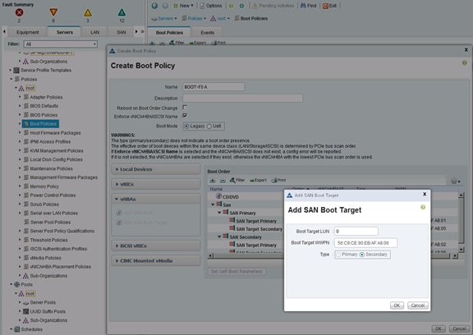
Task: Click Print in Boot Order toolbar
Action: (278, 180)
